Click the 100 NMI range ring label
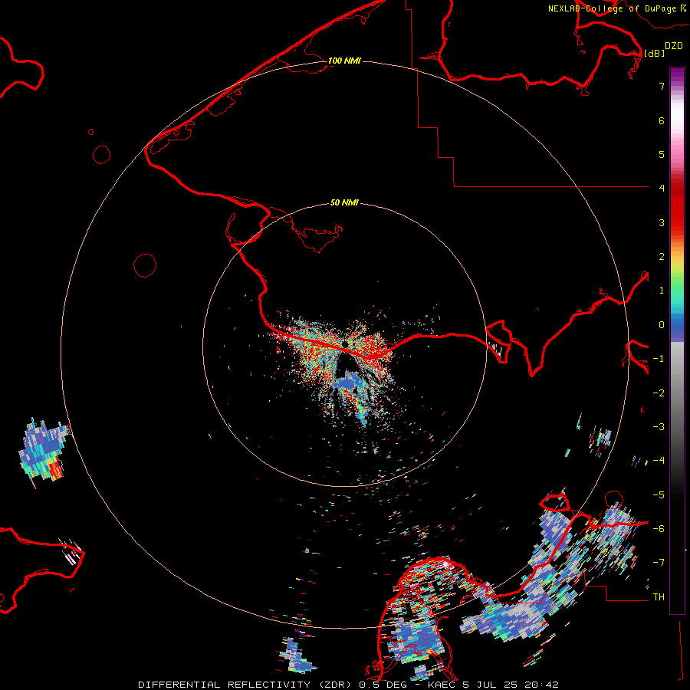690x690 pixels. (344, 61)
